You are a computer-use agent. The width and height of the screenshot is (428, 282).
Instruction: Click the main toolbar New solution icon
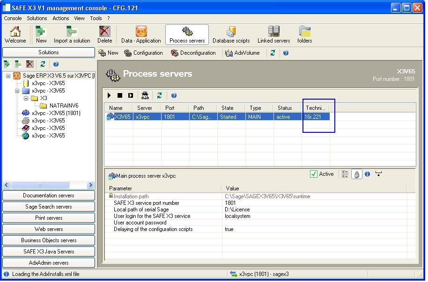[41, 35]
